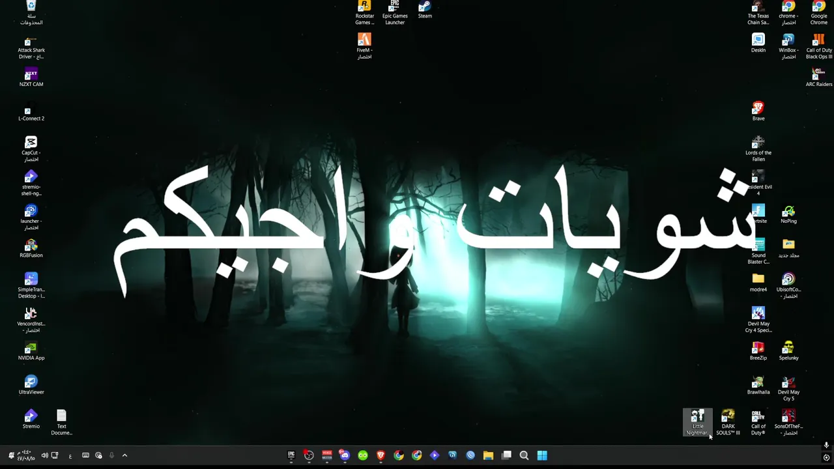
Task: Select the stremio-shell-ng desktop icon
Action: (31, 183)
